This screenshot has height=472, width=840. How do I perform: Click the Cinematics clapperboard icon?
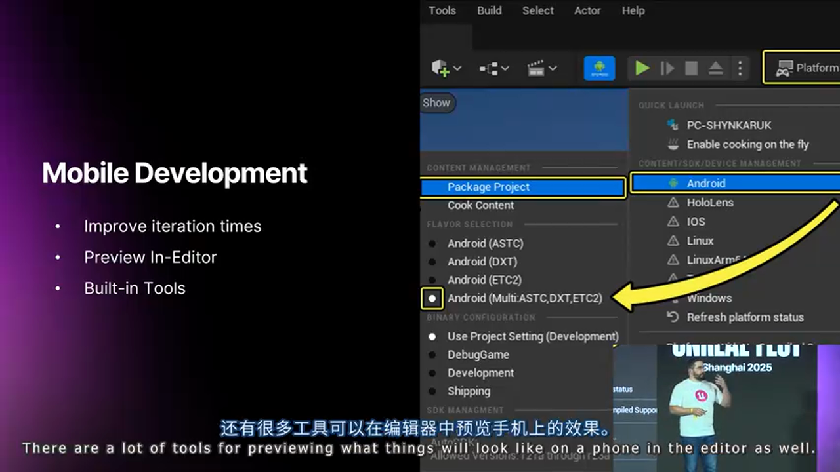536,68
